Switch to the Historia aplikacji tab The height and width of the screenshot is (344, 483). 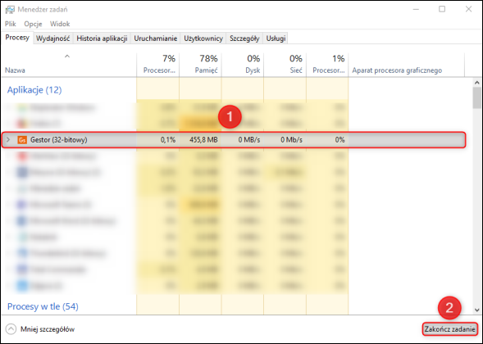click(x=102, y=38)
